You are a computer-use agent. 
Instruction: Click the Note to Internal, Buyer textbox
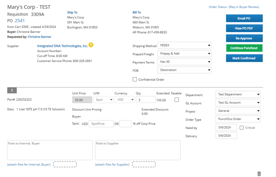pyautogui.click(x=50, y=150)
